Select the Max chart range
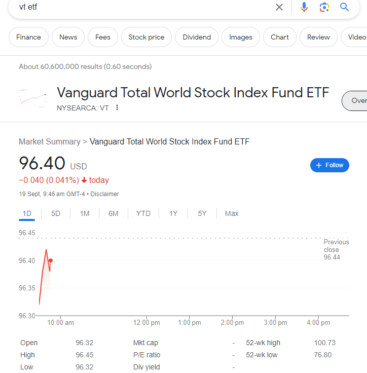This screenshot has width=367, height=373. click(x=232, y=213)
